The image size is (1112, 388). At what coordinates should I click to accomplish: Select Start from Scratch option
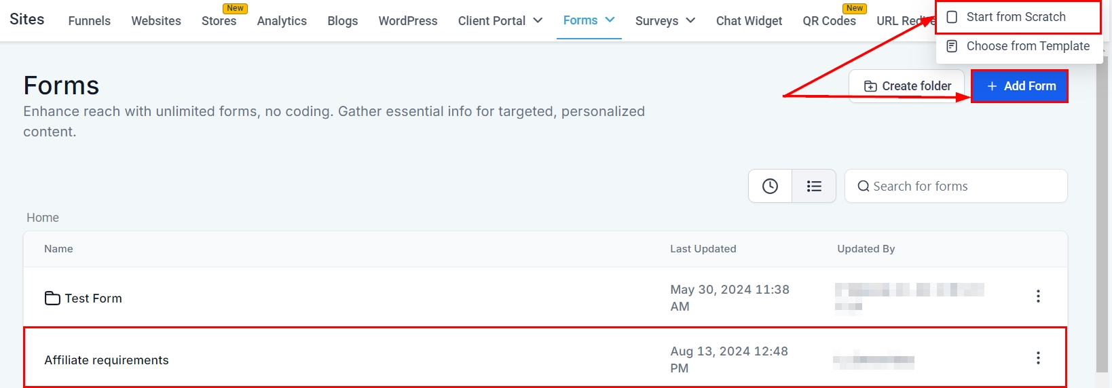(x=1016, y=17)
